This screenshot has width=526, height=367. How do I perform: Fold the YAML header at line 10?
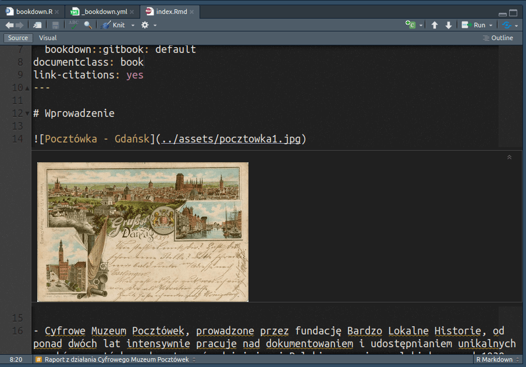(27, 88)
